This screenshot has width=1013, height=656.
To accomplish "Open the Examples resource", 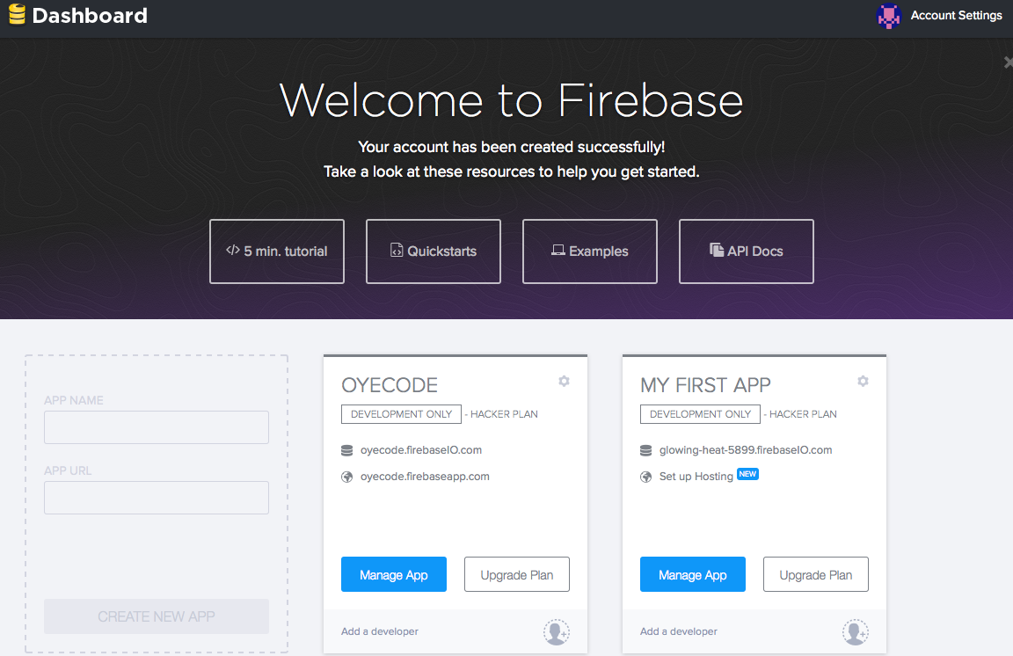I will click(x=589, y=251).
